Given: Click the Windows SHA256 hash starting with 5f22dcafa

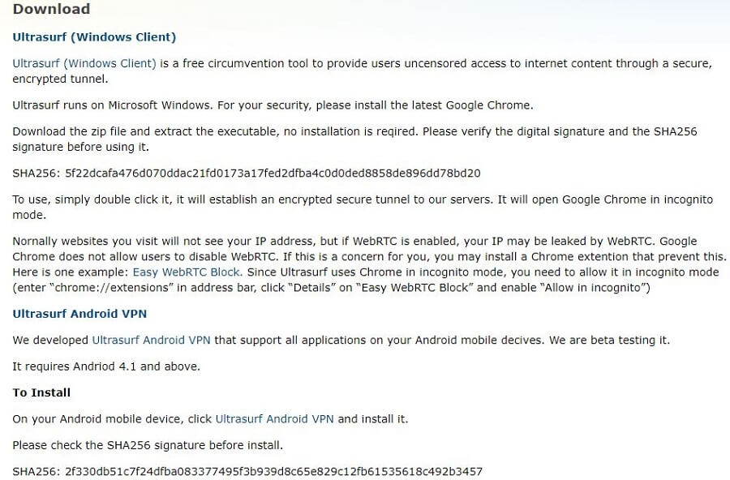Looking at the screenshot, I should [273, 174].
